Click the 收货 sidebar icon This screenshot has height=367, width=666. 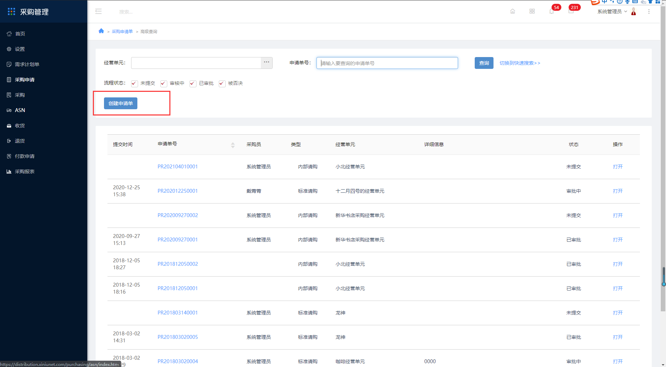tap(9, 126)
